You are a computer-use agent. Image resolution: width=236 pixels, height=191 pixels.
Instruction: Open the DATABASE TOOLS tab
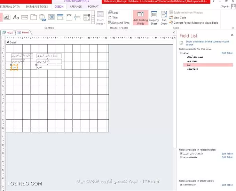coord(37,7)
